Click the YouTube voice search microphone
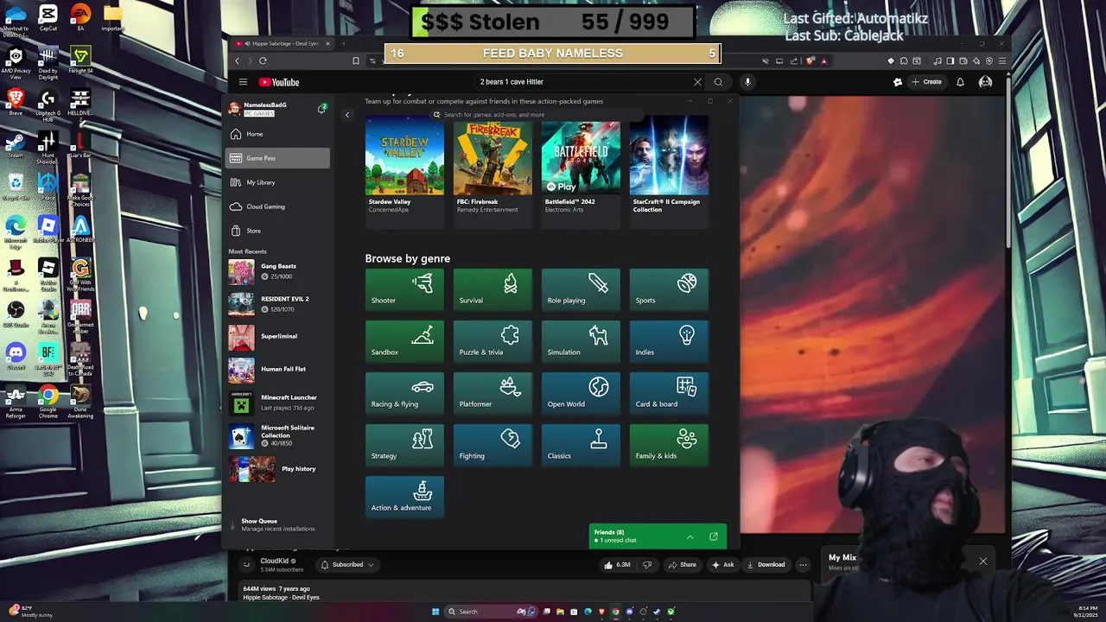The height and width of the screenshot is (622, 1106). 747,82
